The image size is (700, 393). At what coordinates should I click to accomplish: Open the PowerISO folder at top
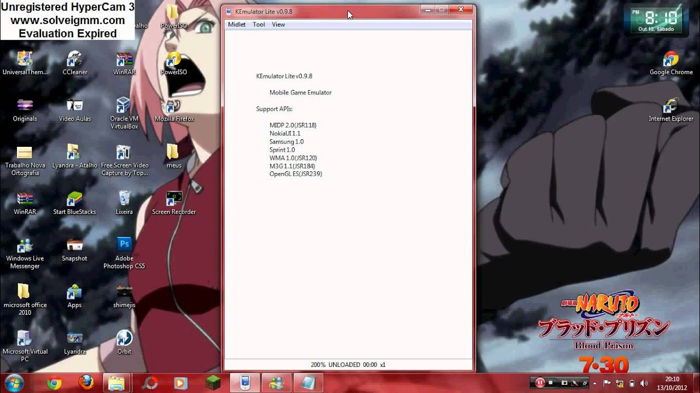(173, 16)
